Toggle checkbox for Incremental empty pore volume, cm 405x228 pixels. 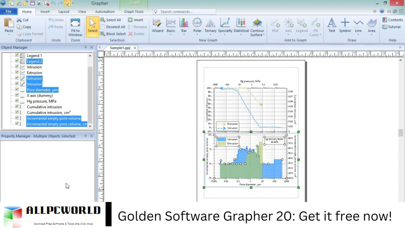[x=17, y=123]
